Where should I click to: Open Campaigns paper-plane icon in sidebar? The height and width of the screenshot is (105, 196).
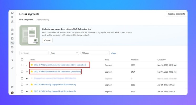12,17
